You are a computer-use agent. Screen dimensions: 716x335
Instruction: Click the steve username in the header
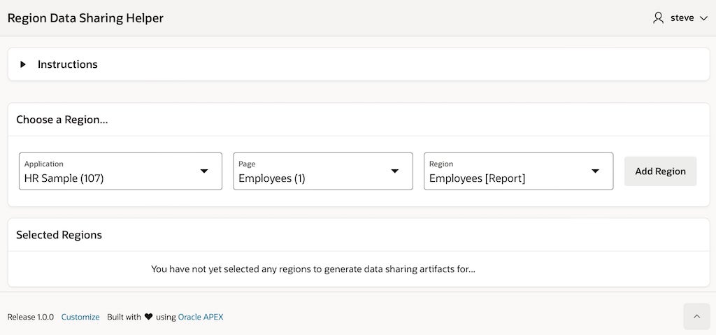click(x=682, y=18)
